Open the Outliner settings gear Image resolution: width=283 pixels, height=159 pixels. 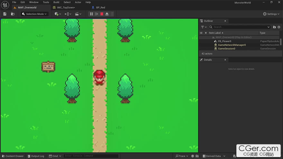(279, 27)
